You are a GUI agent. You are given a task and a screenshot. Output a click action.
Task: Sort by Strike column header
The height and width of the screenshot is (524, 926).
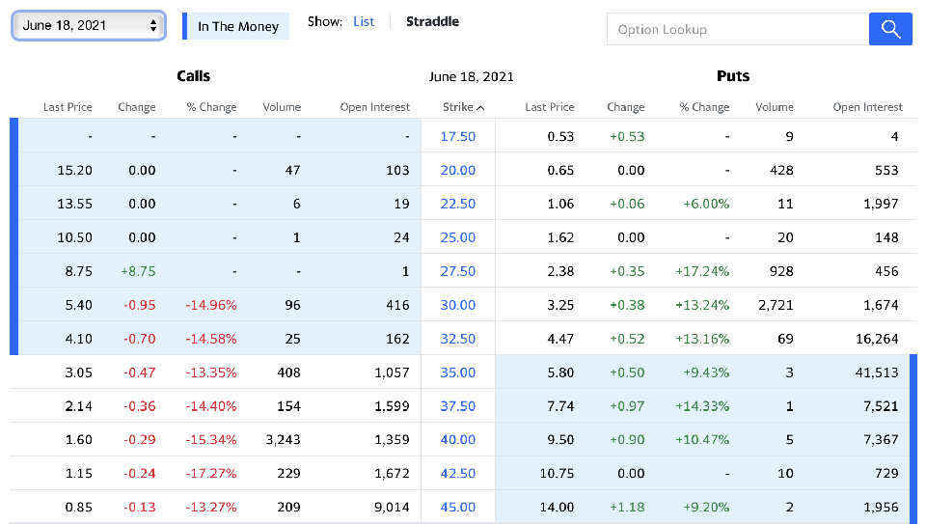pyautogui.click(x=463, y=107)
